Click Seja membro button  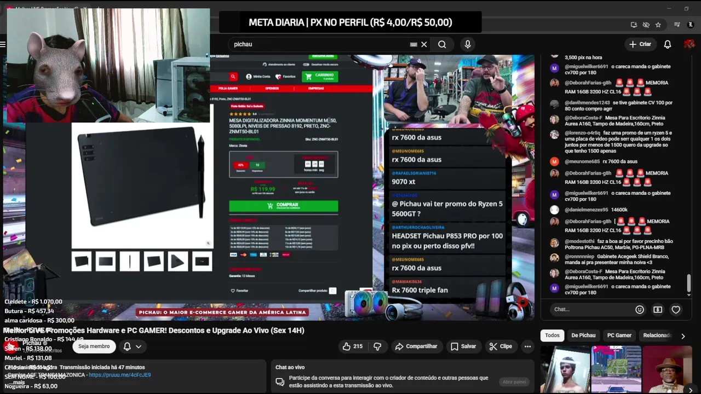click(x=94, y=346)
